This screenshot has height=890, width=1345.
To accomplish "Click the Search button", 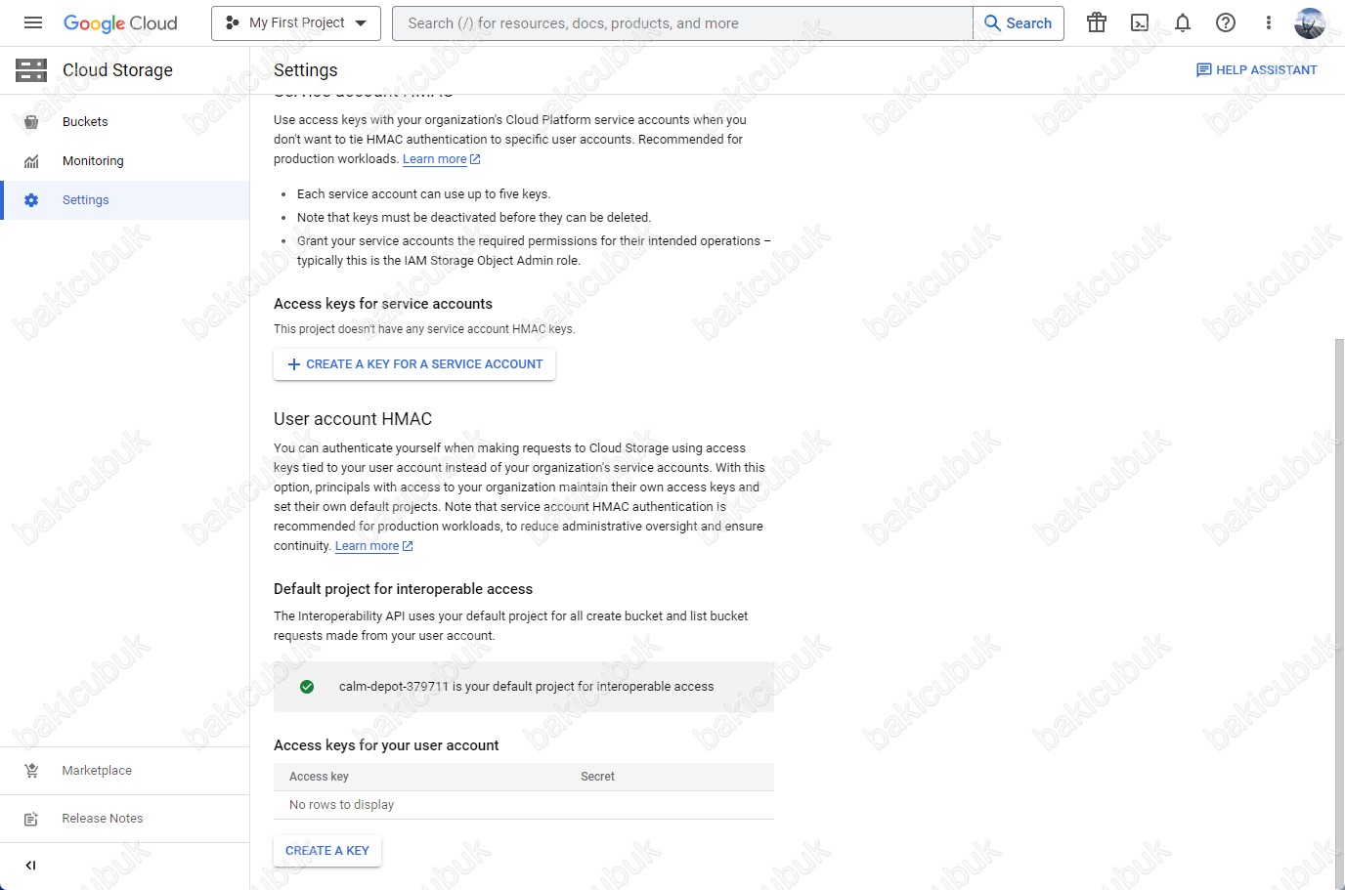I will click(1019, 22).
